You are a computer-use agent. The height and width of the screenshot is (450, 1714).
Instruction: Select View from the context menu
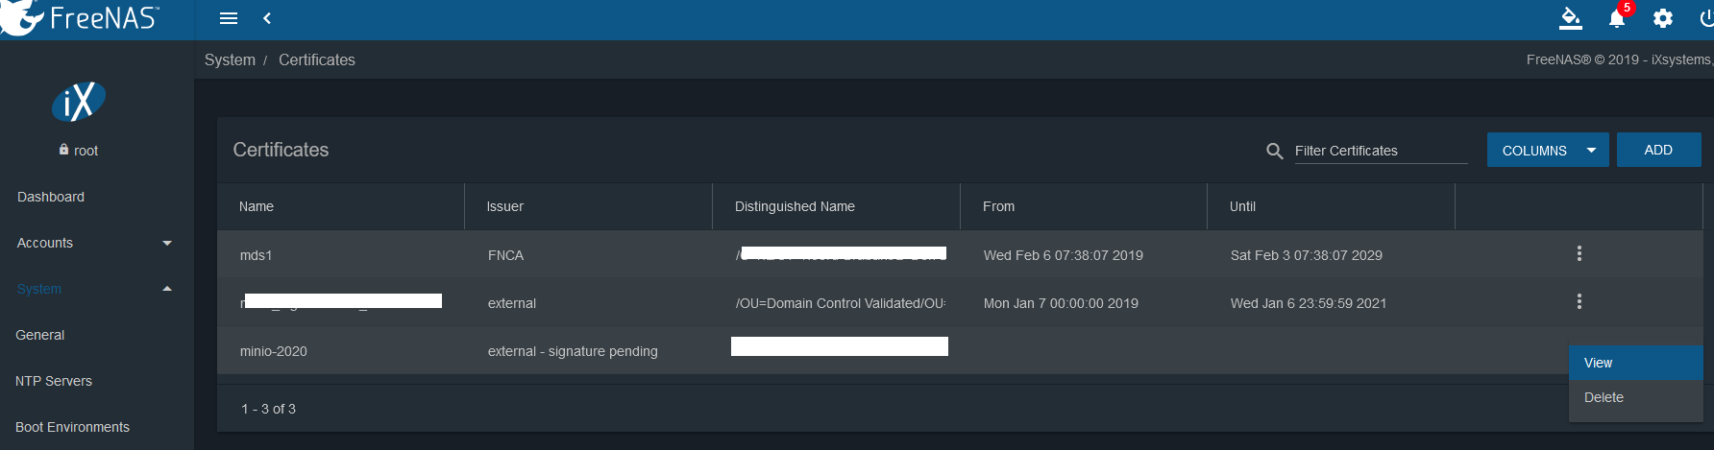(x=1635, y=363)
